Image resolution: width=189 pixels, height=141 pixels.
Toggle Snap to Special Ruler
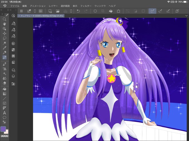(x=160, y=11)
